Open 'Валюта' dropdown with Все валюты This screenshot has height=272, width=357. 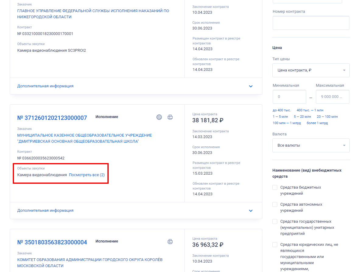click(x=311, y=145)
